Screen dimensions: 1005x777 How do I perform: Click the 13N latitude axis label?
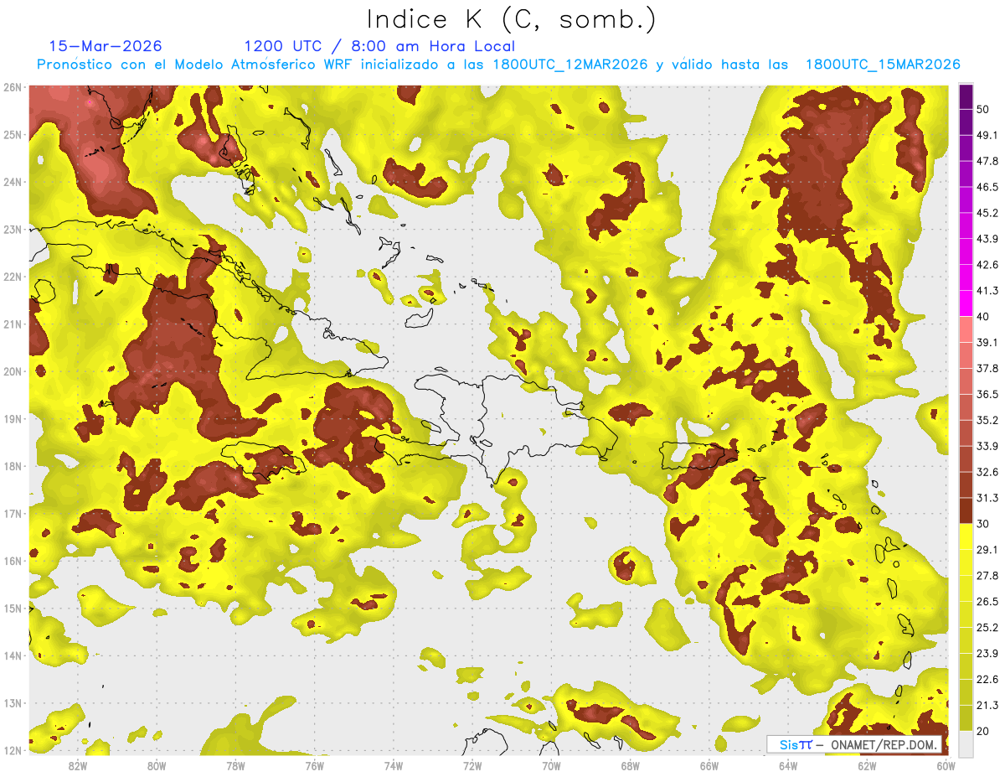13,703
